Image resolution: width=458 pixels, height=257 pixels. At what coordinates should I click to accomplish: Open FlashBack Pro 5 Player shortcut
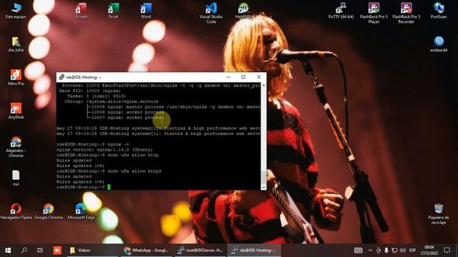tap(374, 13)
